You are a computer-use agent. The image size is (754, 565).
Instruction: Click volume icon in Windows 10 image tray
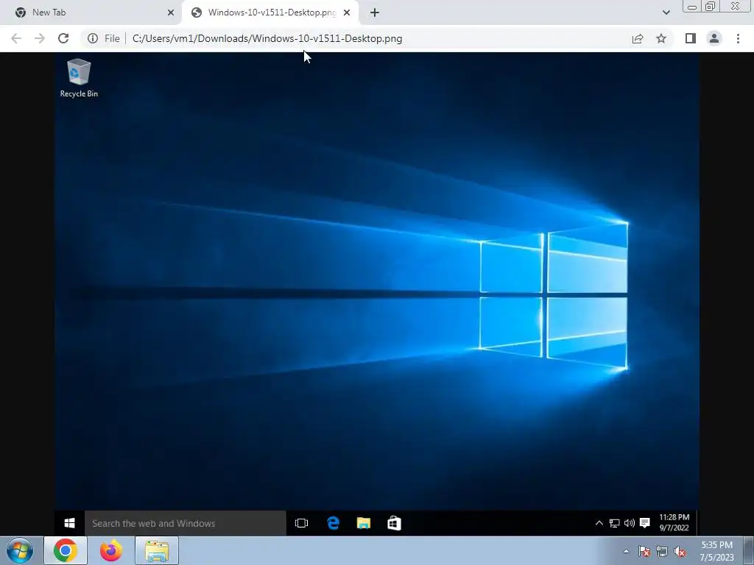[x=630, y=523]
